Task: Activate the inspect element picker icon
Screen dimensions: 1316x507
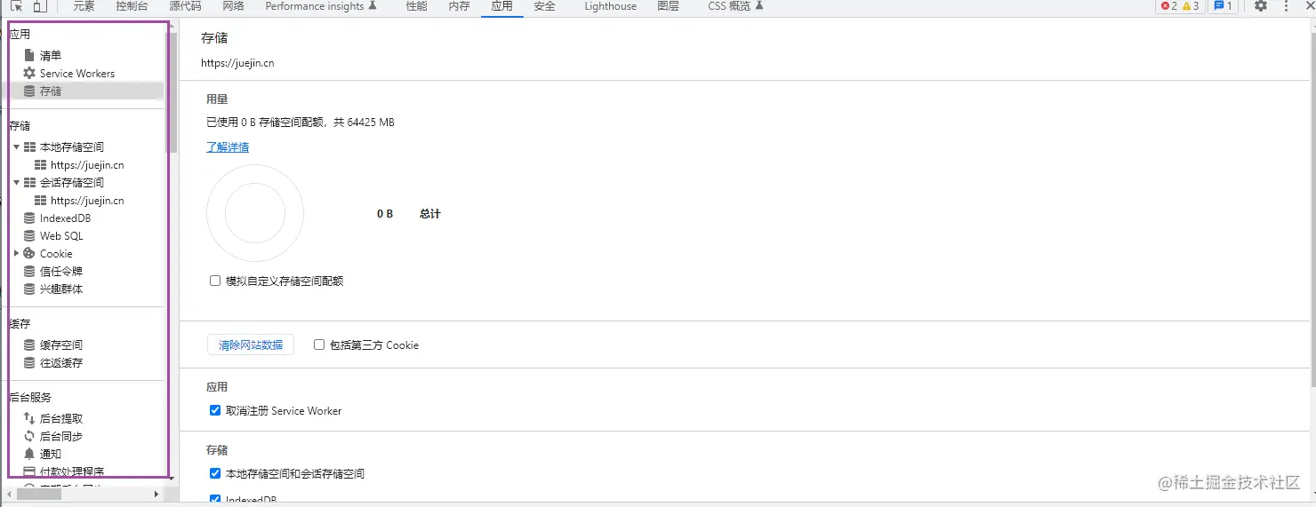Action: pyautogui.click(x=16, y=6)
